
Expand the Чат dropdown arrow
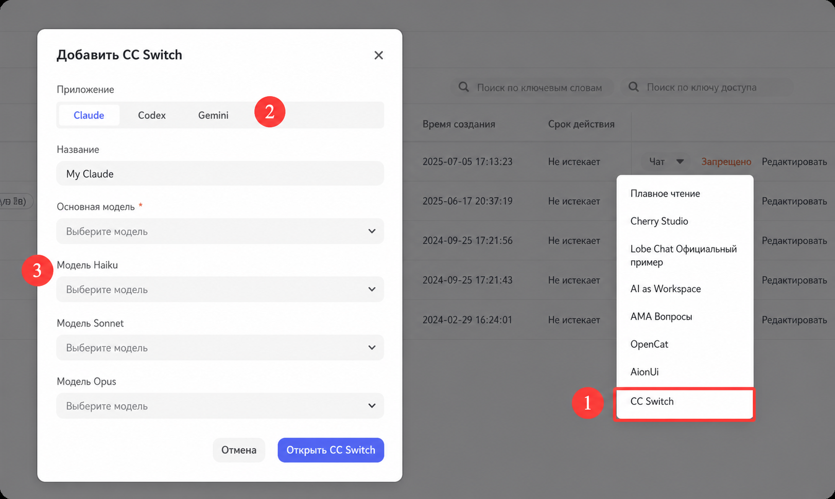(x=680, y=162)
